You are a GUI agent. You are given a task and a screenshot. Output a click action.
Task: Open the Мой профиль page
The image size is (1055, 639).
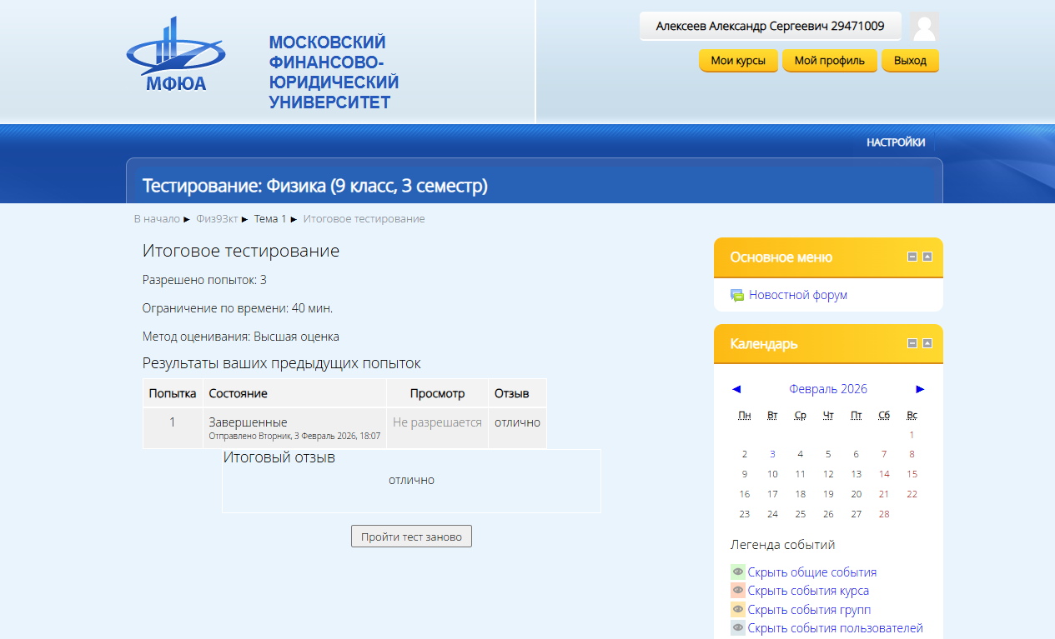pos(829,61)
